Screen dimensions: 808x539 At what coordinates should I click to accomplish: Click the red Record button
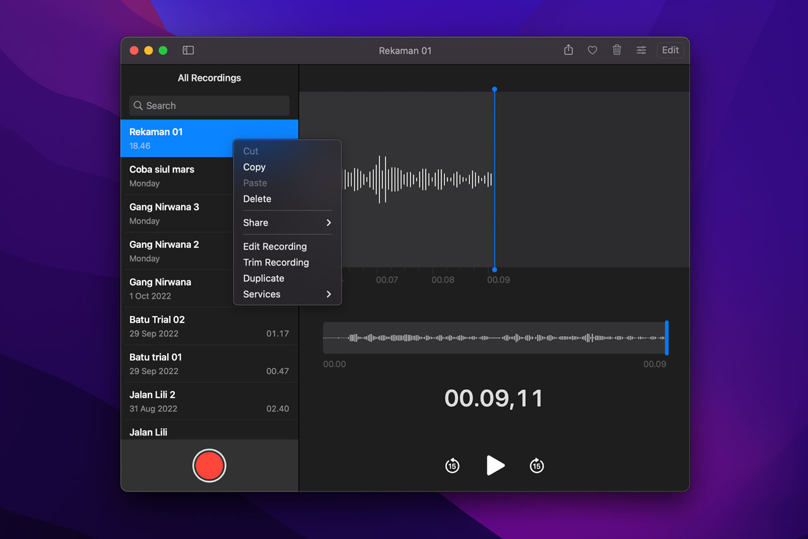[209, 466]
